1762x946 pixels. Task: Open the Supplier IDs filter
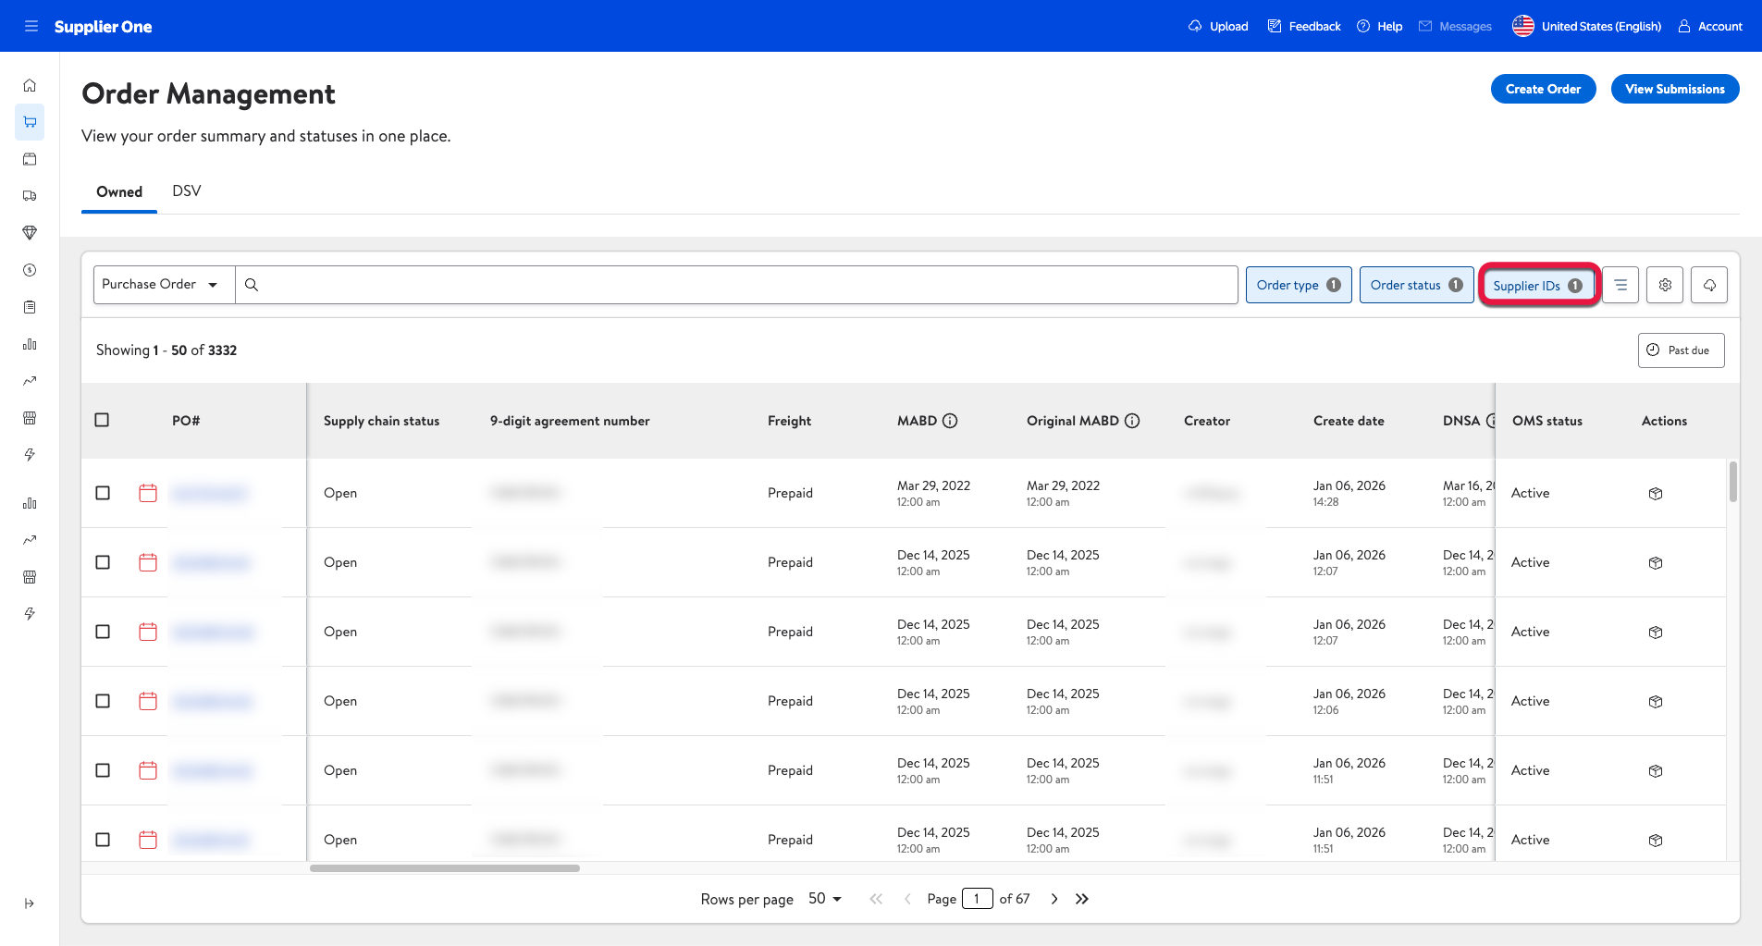[1538, 285]
